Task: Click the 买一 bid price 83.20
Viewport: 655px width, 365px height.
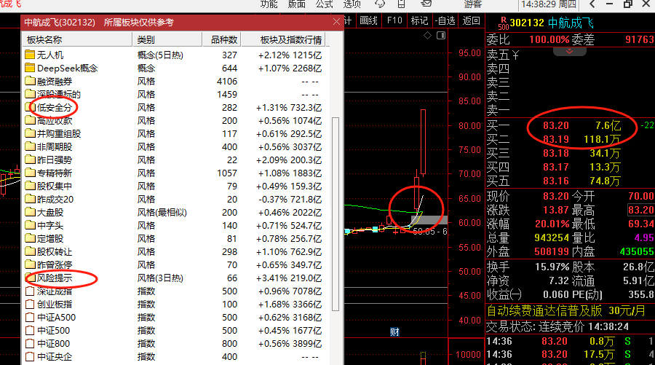Action: click(x=556, y=125)
